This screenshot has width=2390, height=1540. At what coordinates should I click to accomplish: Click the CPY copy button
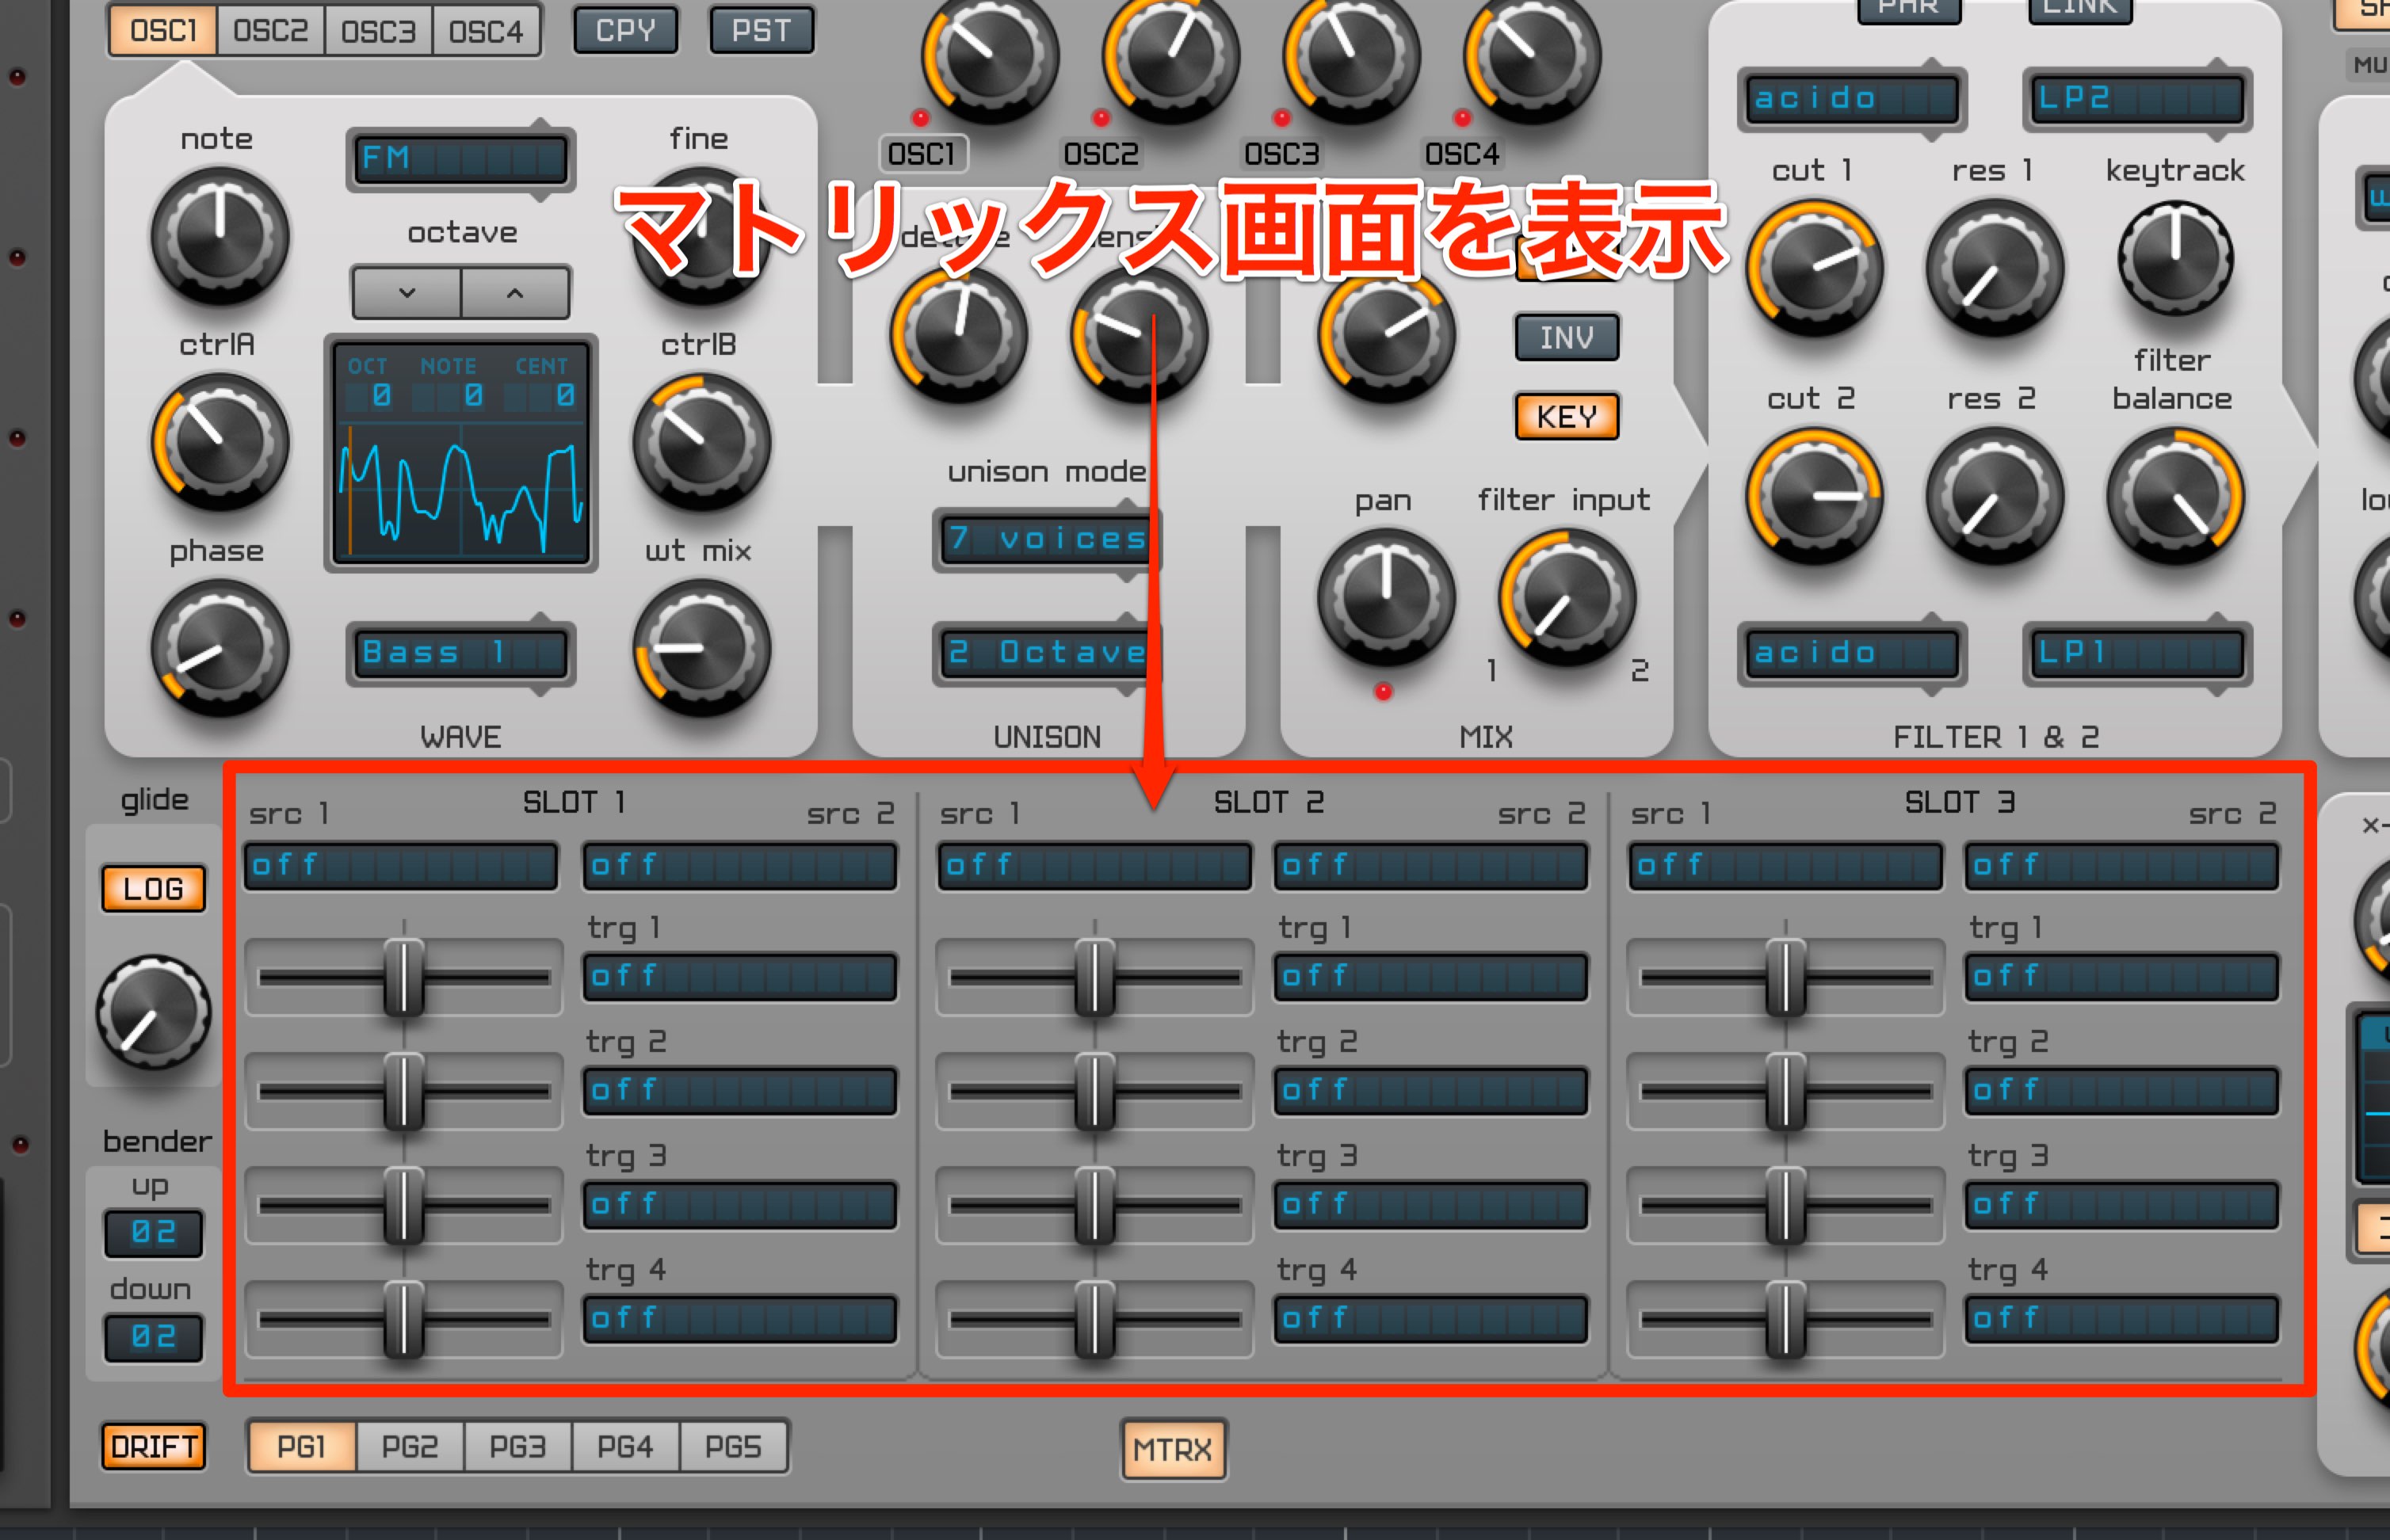[625, 31]
